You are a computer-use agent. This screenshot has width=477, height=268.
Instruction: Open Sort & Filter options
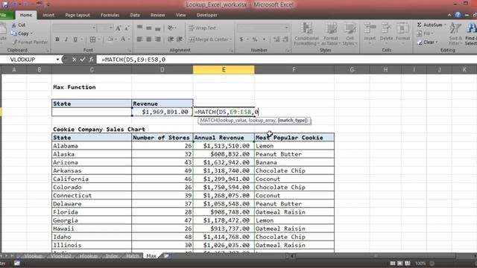455,34
